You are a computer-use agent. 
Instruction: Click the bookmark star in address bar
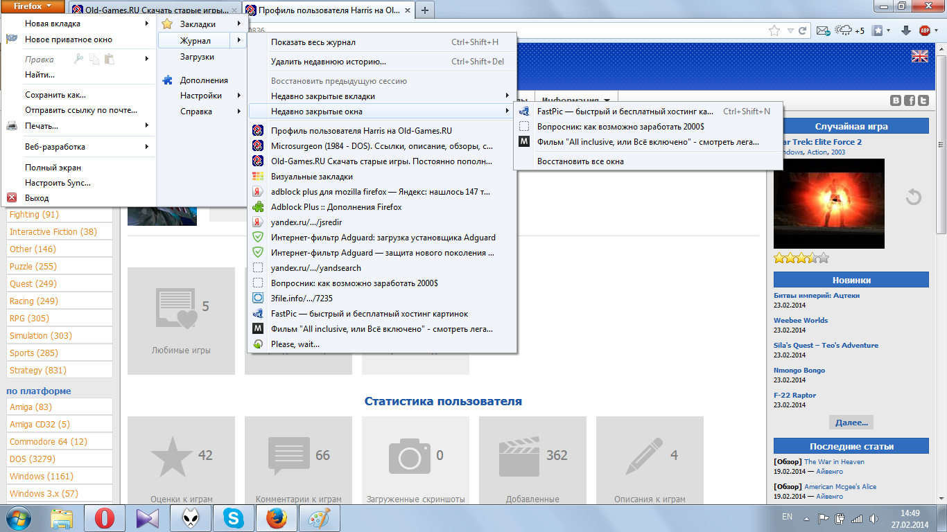pos(774,30)
